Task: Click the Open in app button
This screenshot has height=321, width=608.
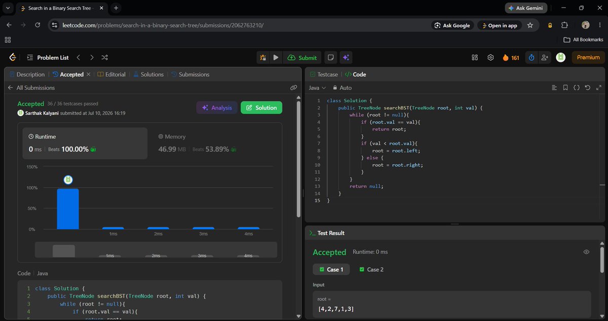Action: tap(499, 25)
